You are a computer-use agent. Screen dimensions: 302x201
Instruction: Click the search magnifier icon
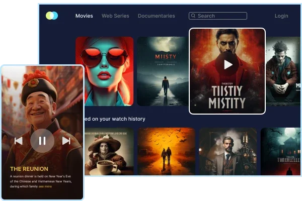coord(193,16)
